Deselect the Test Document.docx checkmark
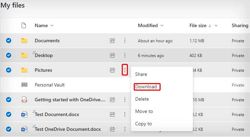The width and height of the screenshot is (250, 137). [x=9, y=114]
